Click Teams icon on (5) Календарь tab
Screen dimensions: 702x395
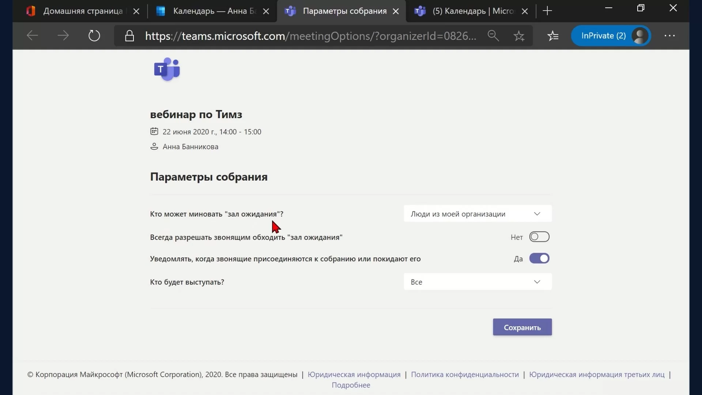420,11
